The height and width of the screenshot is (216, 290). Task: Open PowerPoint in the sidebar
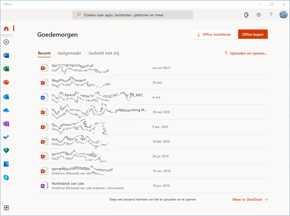(x=6, y=82)
